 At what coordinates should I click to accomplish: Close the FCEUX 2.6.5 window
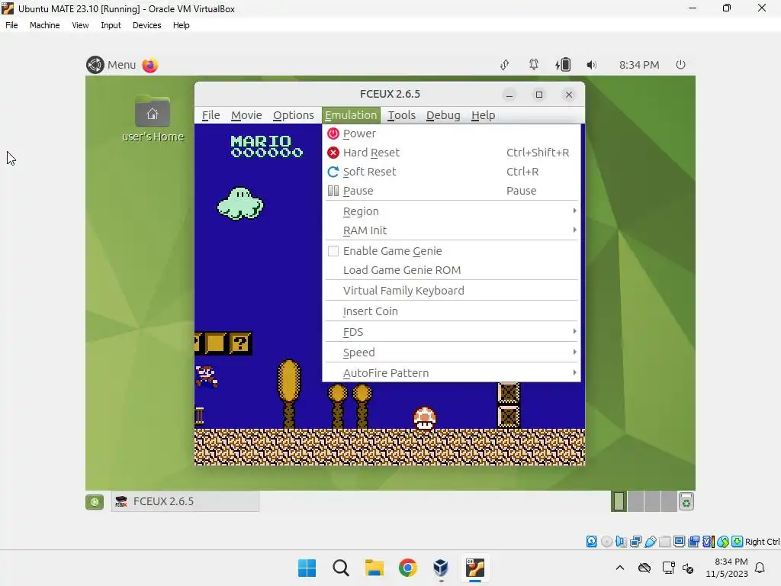coord(569,95)
